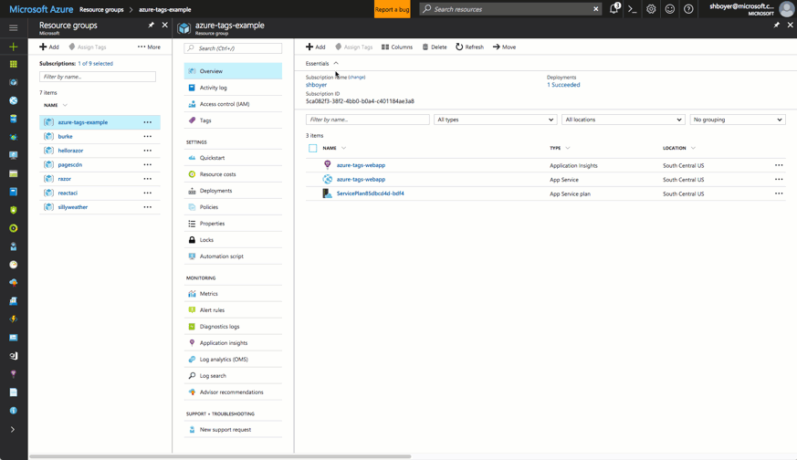Open the All locations dropdown

[x=624, y=120]
